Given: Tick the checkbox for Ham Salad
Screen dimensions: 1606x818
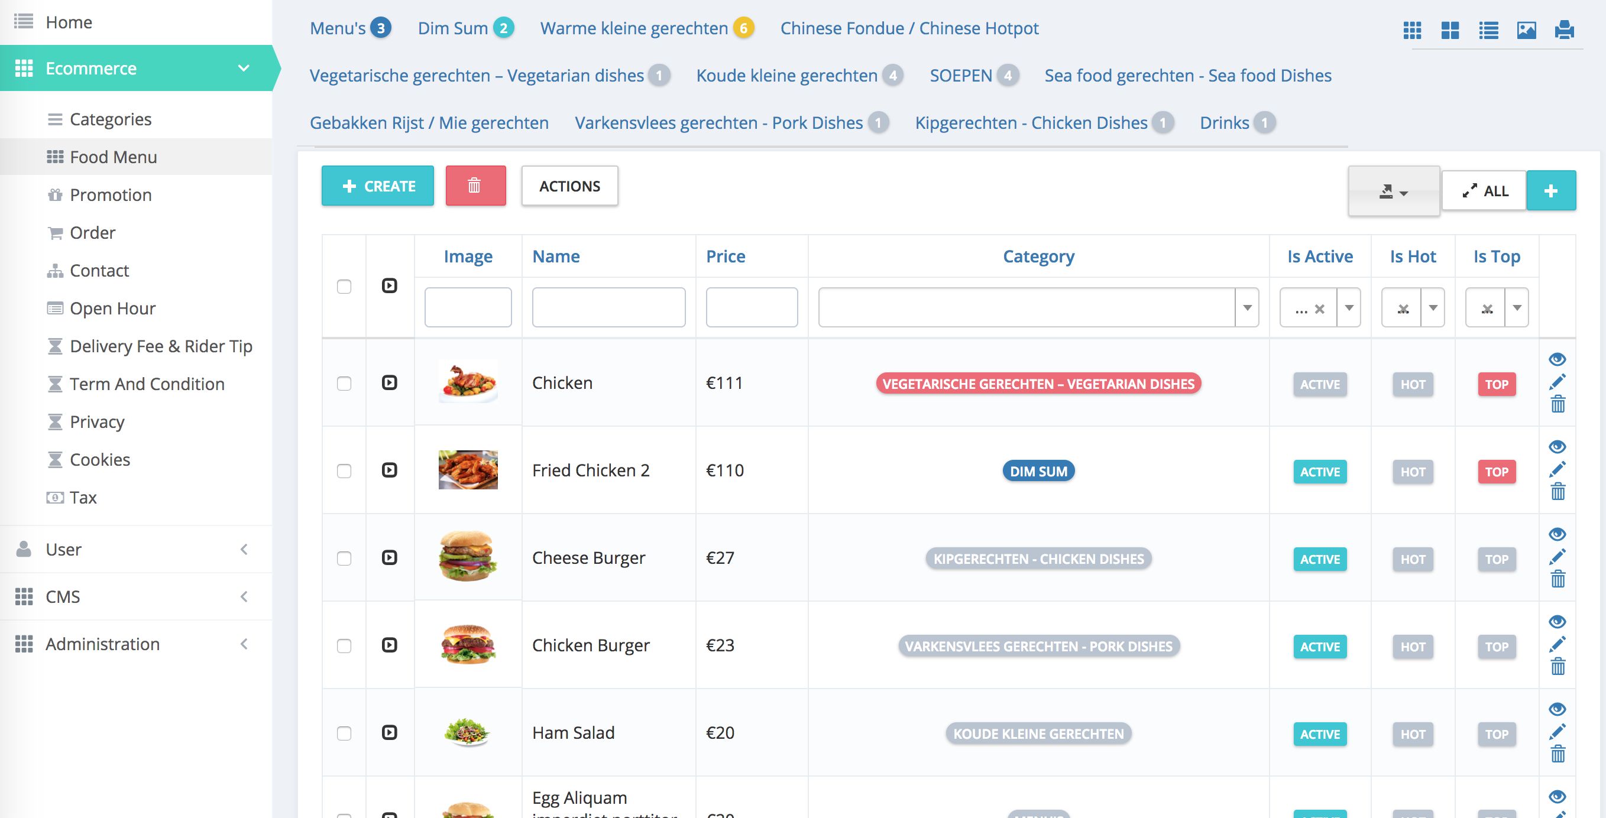Looking at the screenshot, I should [x=344, y=733].
